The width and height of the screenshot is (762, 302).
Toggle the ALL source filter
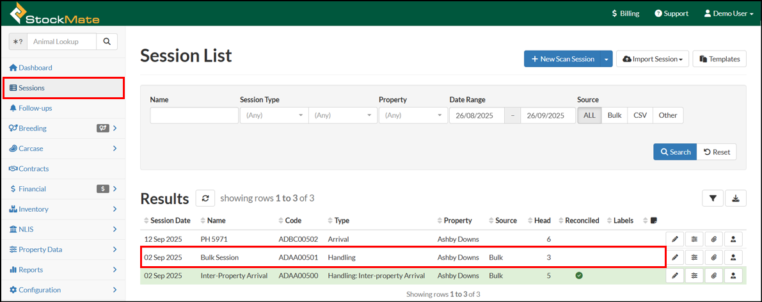pos(589,116)
